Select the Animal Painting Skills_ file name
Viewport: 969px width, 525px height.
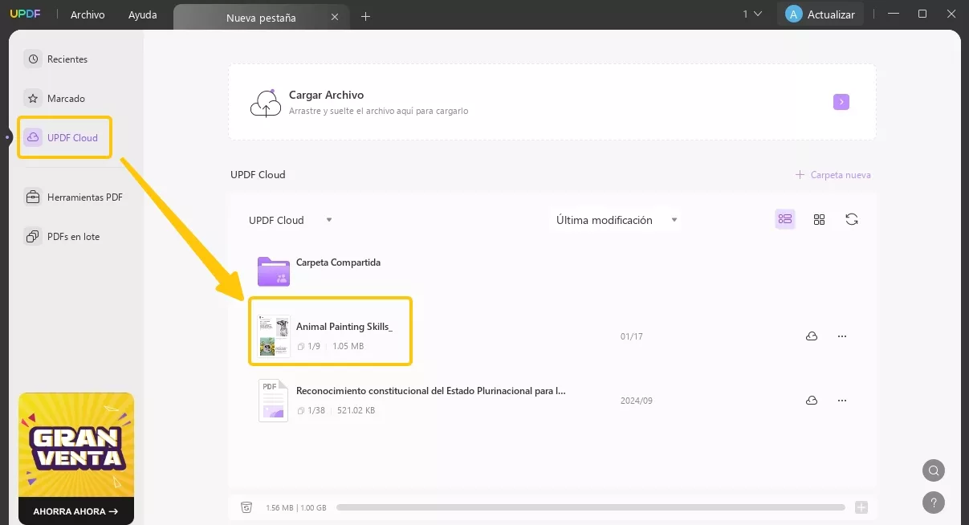click(x=344, y=327)
